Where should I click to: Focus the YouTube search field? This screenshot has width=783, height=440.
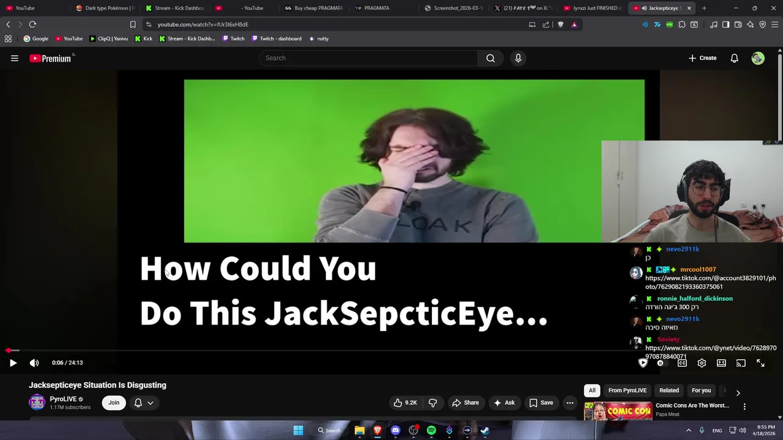(x=368, y=58)
